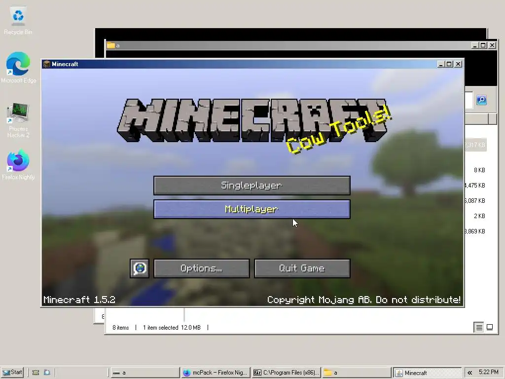The height and width of the screenshot is (379, 505).
Task: Open the Minecraft language selection globe button
Action: (140, 268)
